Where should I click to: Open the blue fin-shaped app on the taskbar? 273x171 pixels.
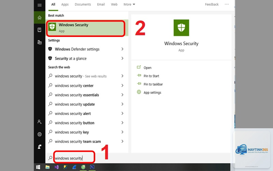click(x=74, y=167)
